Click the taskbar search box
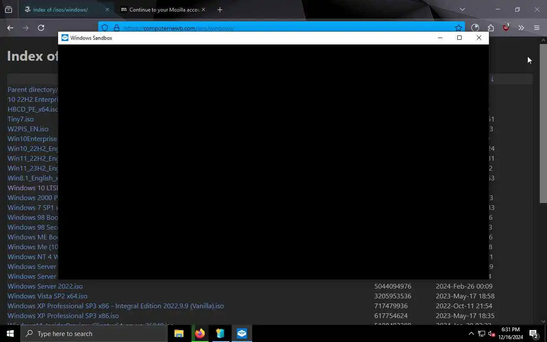Image resolution: width=547 pixels, height=342 pixels. (94, 333)
